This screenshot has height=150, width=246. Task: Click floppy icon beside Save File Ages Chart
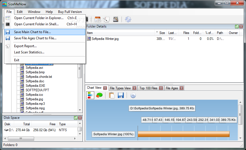[x=8, y=38]
